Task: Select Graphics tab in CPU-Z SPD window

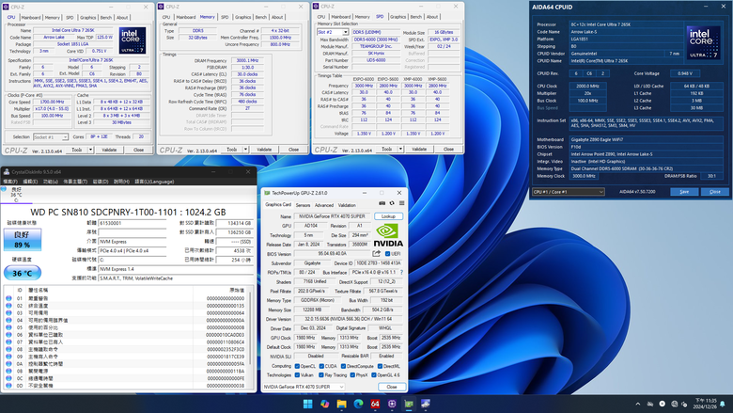Action: 398,16
